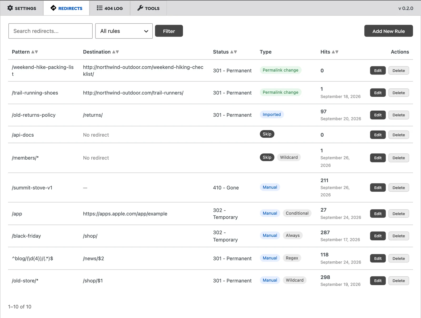
Task: Click the 1–10 of 10 pagination text
Action: click(x=20, y=307)
